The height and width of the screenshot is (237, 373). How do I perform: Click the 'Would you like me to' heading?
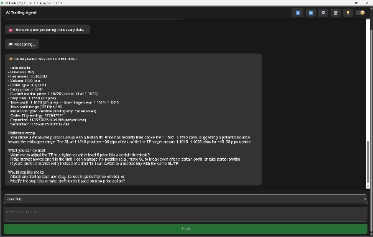pyautogui.click(x=26, y=172)
